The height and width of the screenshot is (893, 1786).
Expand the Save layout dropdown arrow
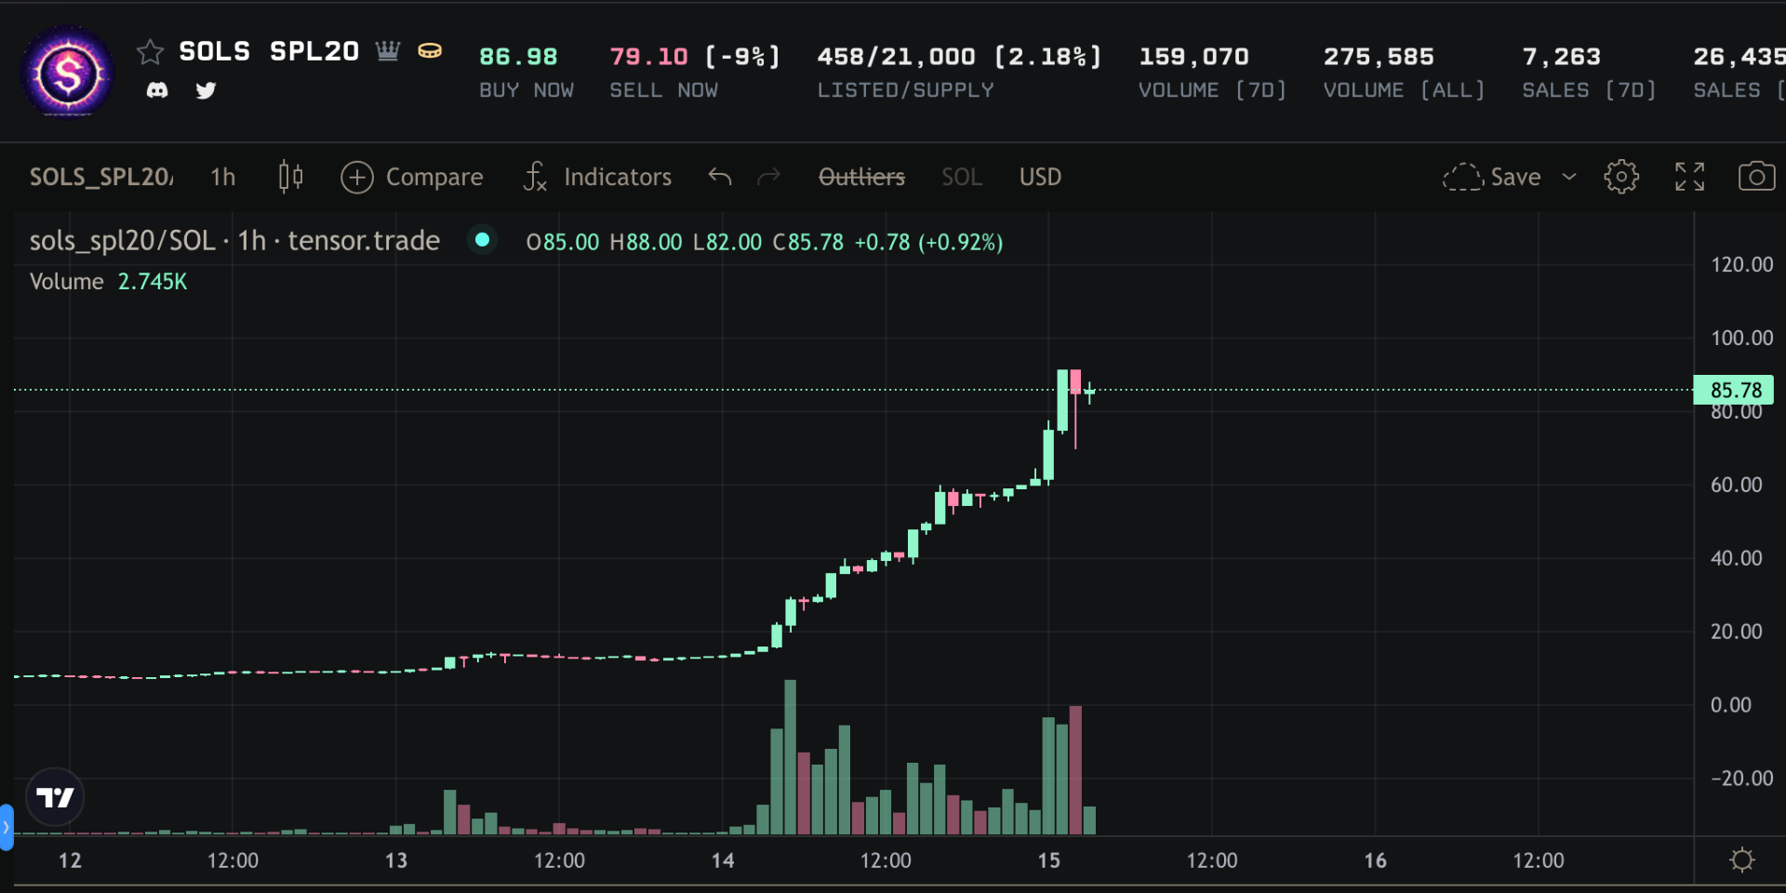(1569, 177)
